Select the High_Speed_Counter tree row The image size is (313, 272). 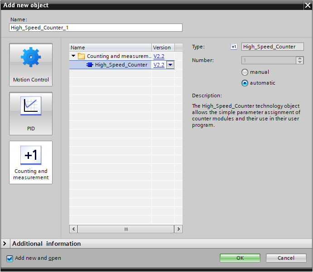pyautogui.click(x=122, y=65)
